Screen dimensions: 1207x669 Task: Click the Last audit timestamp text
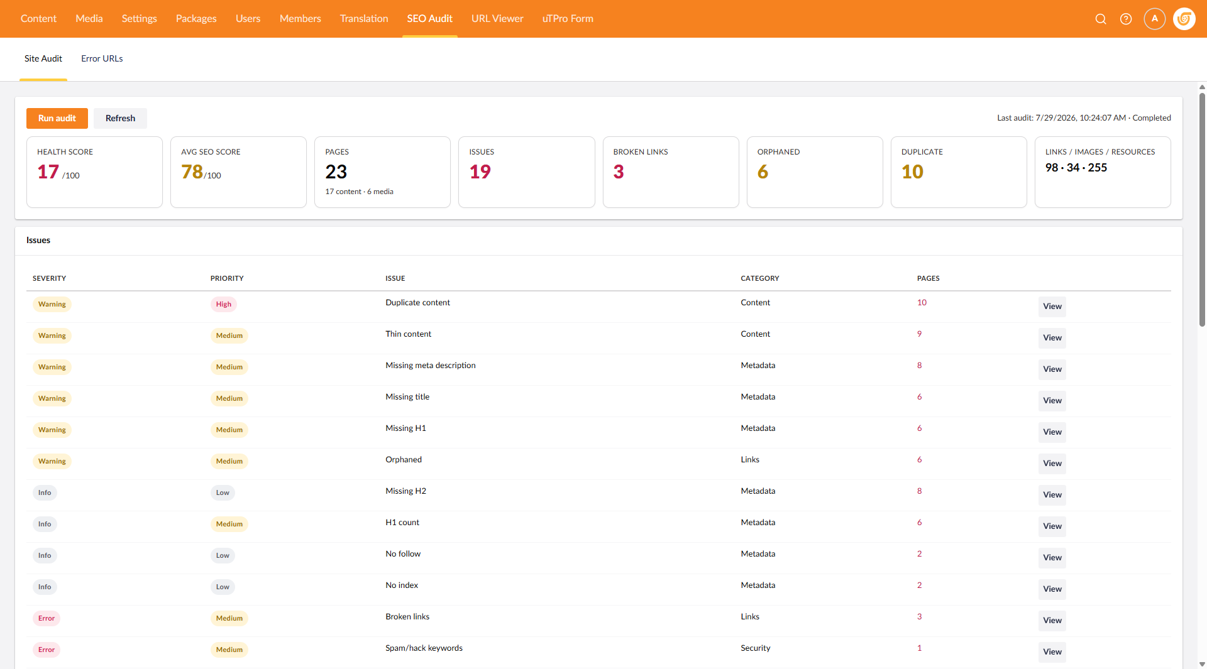pyautogui.click(x=1084, y=118)
